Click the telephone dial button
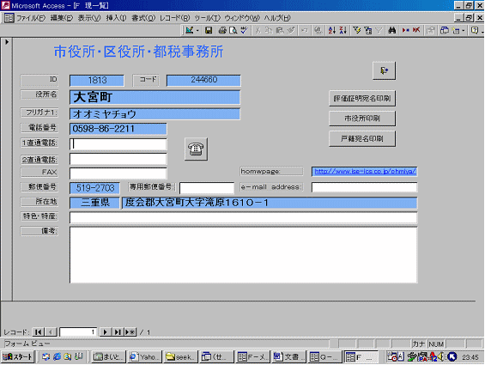 tap(196, 149)
